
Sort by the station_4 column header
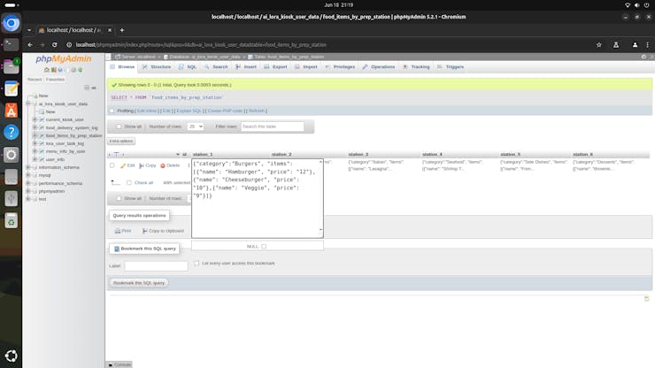pyautogui.click(x=432, y=154)
